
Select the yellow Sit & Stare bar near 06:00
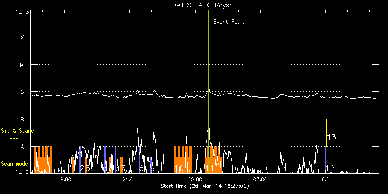point(327,133)
